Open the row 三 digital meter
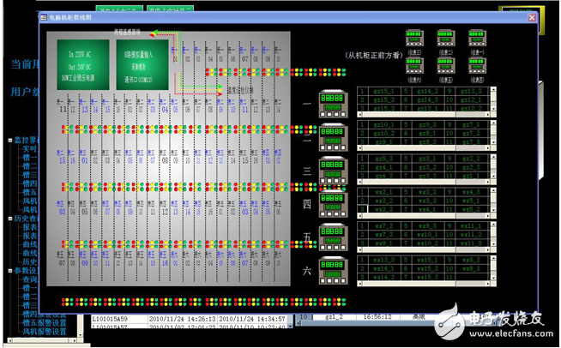 click(333, 169)
